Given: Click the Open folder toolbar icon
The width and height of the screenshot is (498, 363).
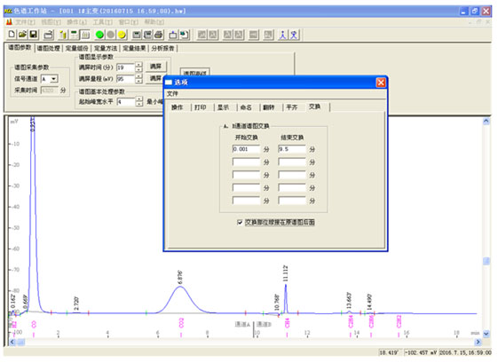Looking at the screenshot, I should tap(22, 35).
